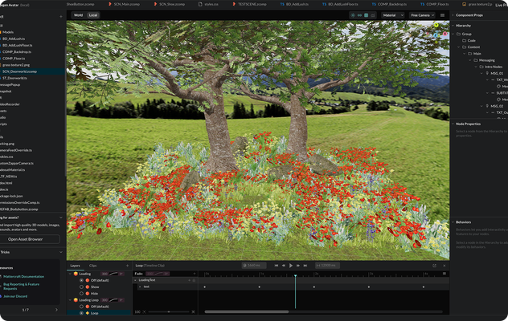Image resolution: width=508 pixels, height=321 pixels.
Task: Click the first viewport gizmo toggle icon
Action: (353, 15)
